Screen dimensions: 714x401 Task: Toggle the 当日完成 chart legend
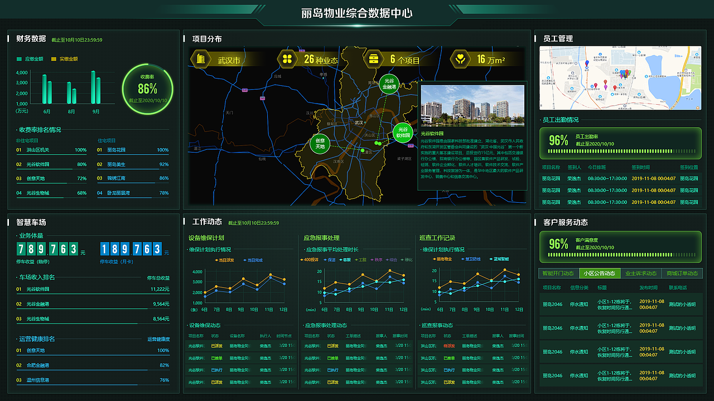tap(253, 260)
